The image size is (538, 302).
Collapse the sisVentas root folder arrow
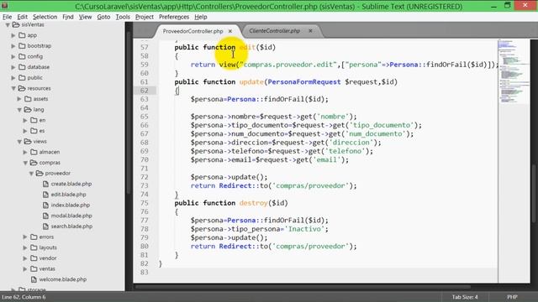click(x=8, y=24)
